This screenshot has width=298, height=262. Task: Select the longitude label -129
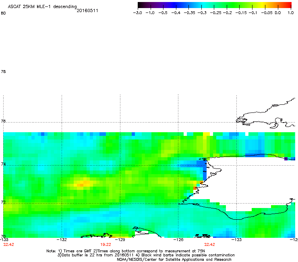[120, 240]
